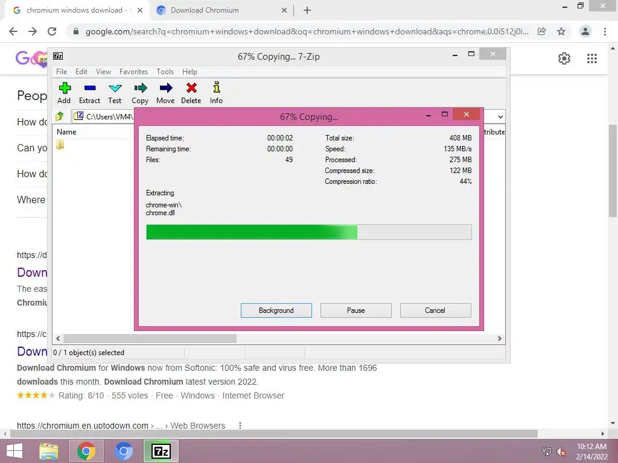Click the Name column header
The width and height of the screenshot is (618, 463).
coord(66,132)
